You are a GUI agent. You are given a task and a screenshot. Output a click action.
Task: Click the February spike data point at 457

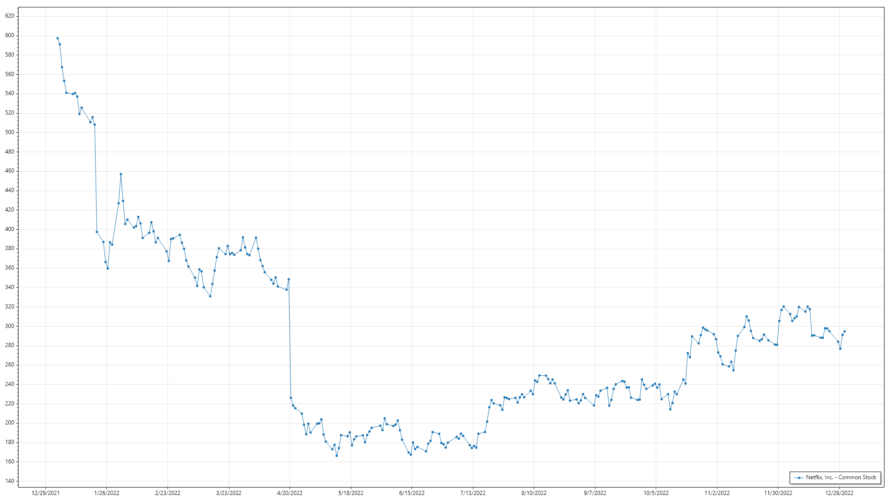(121, 174)
